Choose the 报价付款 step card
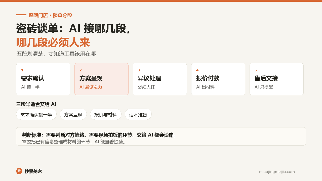322x181 pixels. point(218,79)
